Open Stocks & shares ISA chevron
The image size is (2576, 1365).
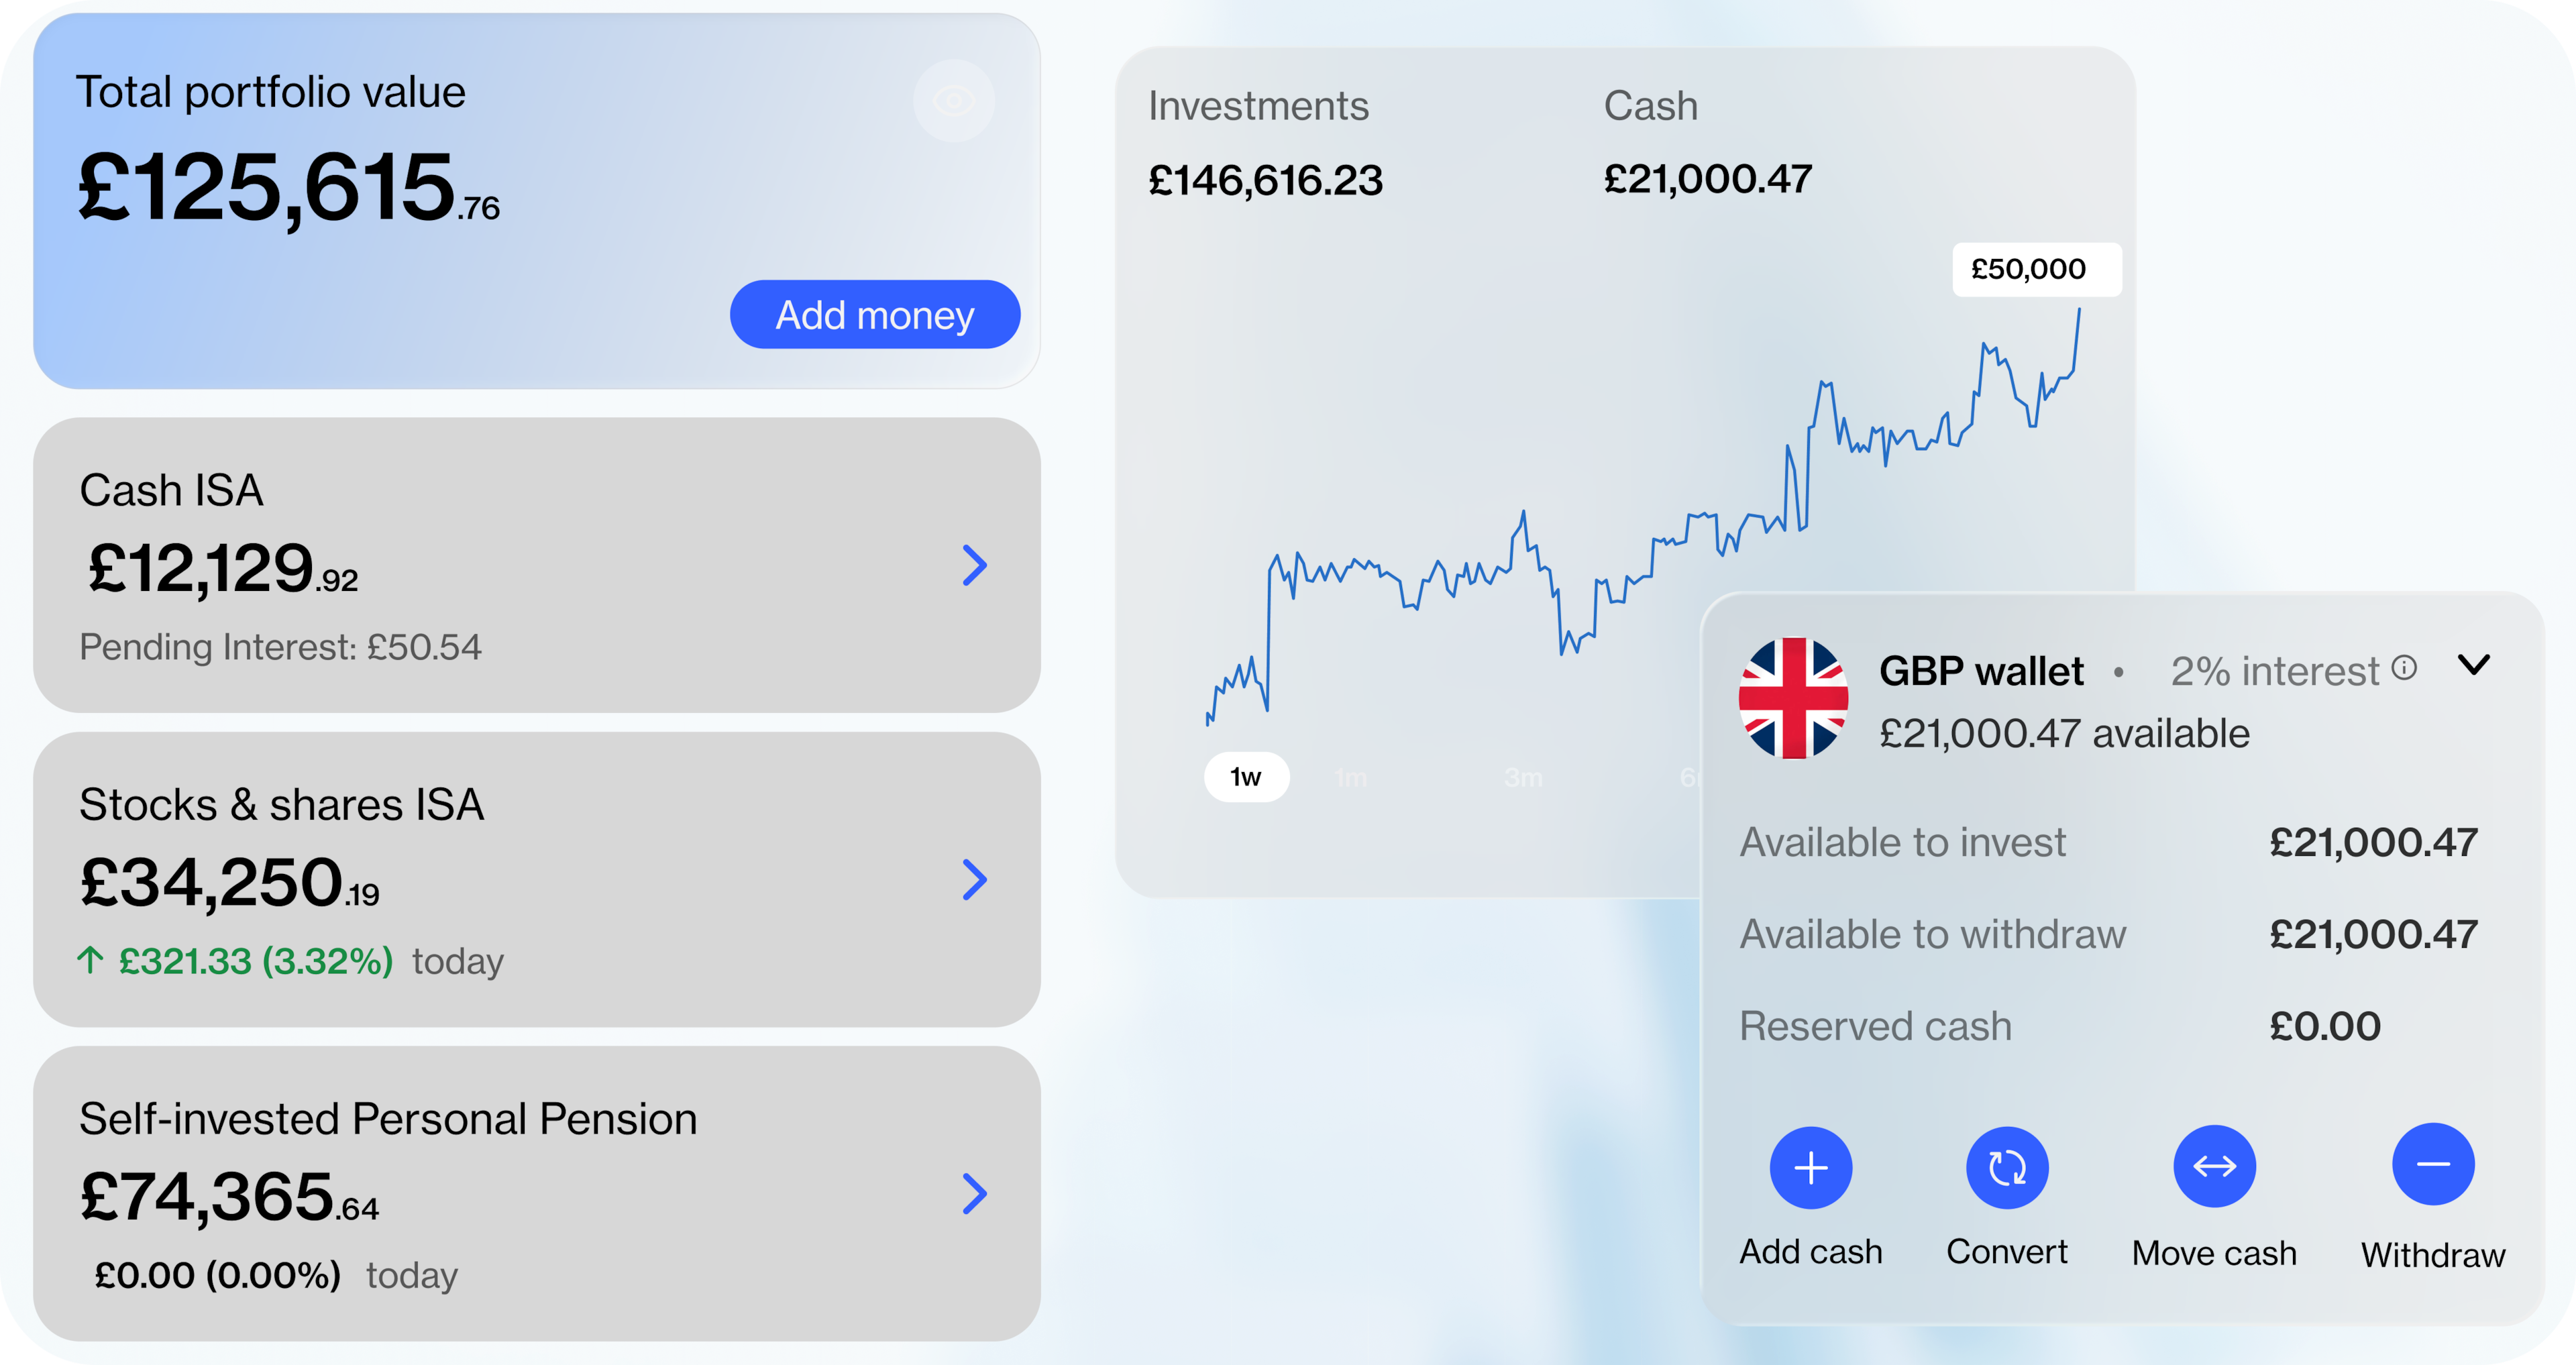pyautogui.click(x=974, y=879)
